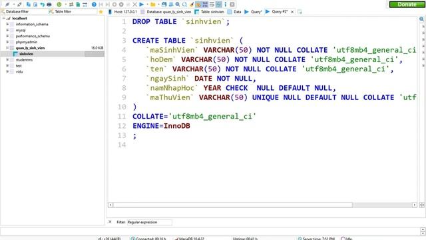Image resolution: width=426 pixels, height=240 pixels.
Task: Close the Query #2 tab
Action: point(292,12)
